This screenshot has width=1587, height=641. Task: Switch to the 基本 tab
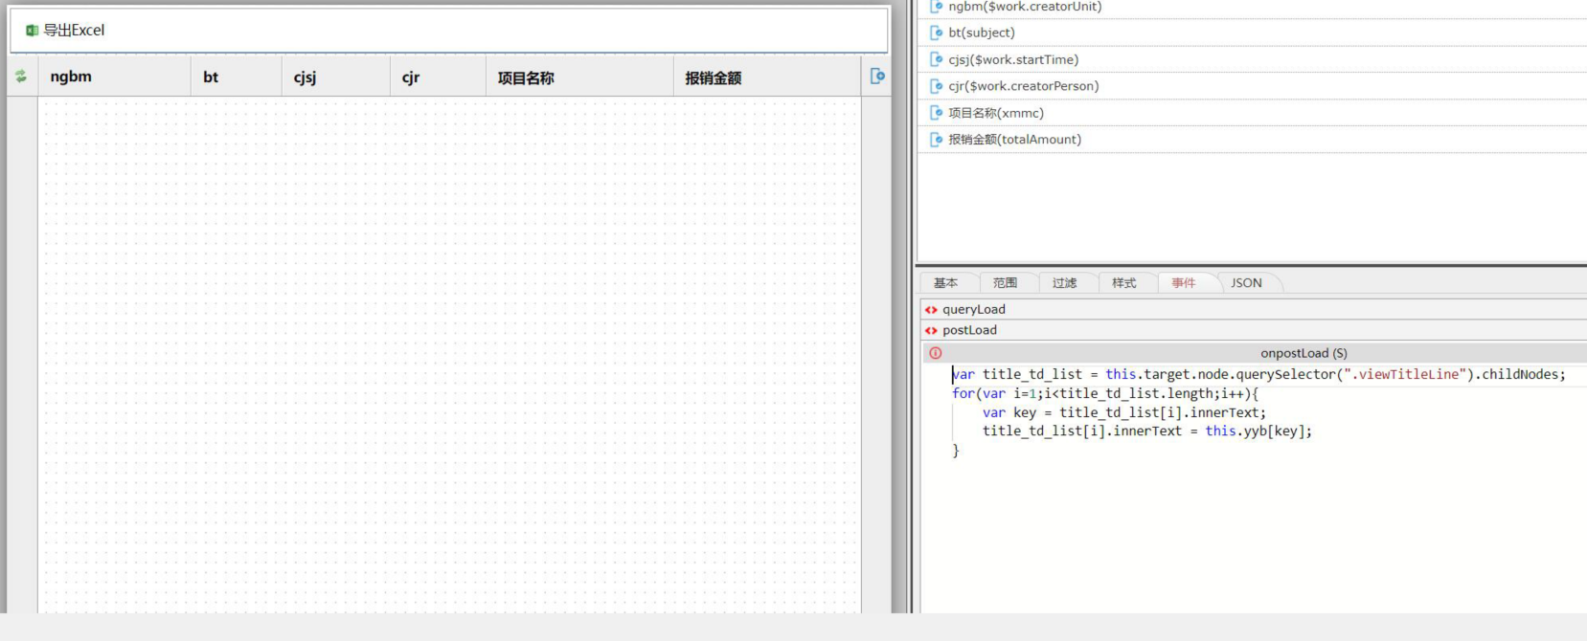pos(945,283)
